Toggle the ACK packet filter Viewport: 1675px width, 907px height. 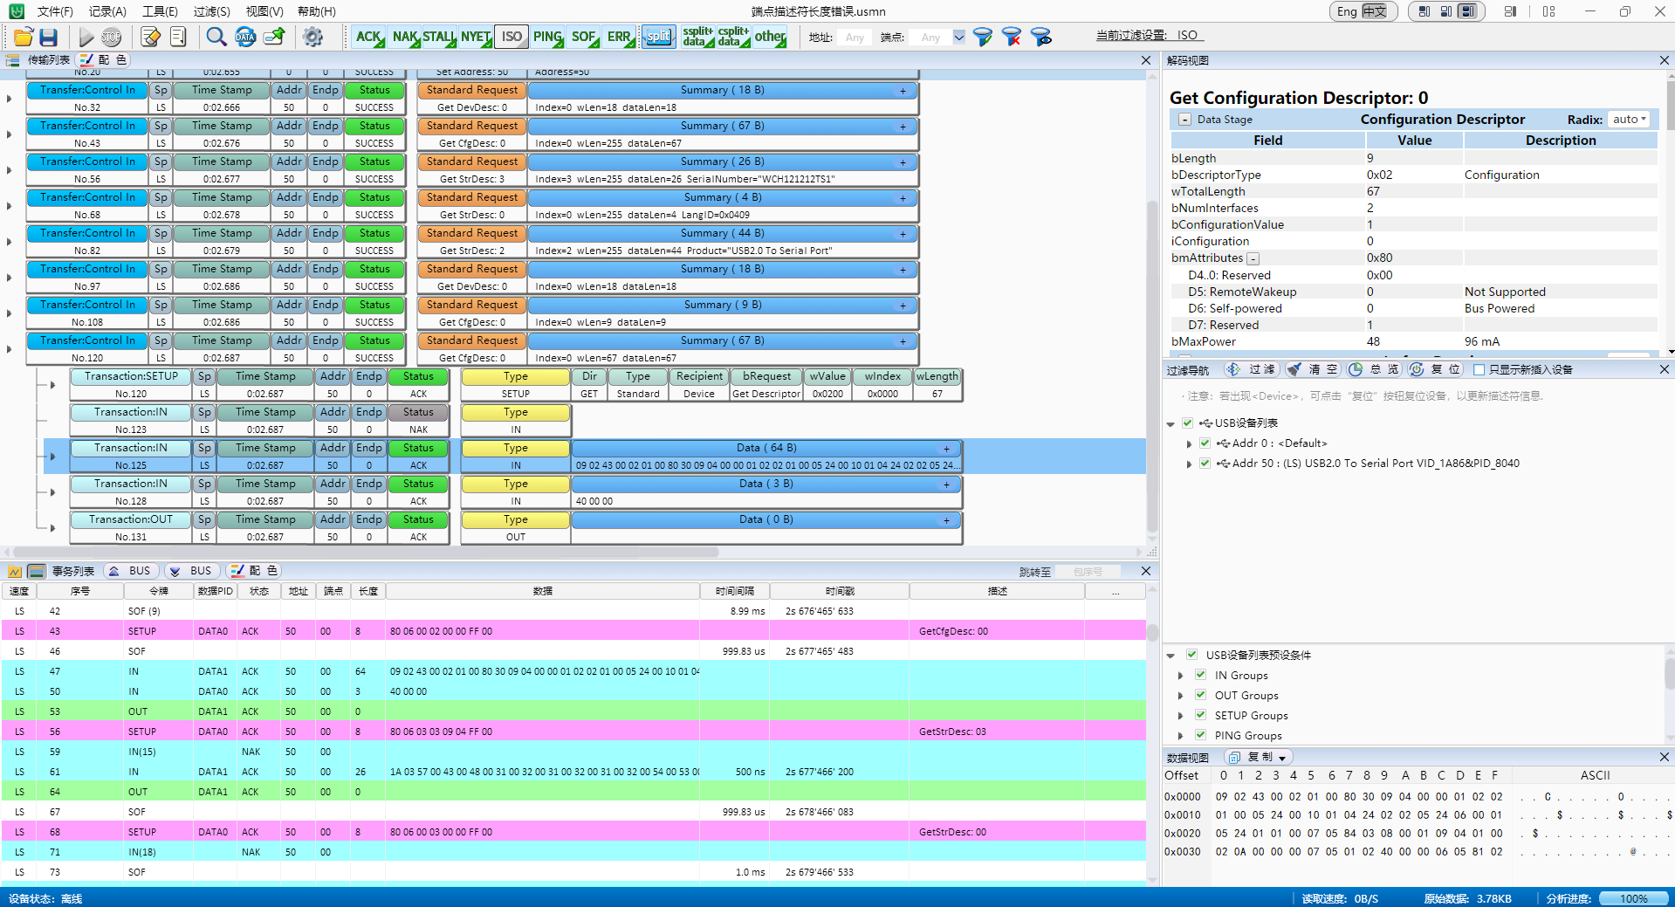pyautogui.click(x=369, y=37)
